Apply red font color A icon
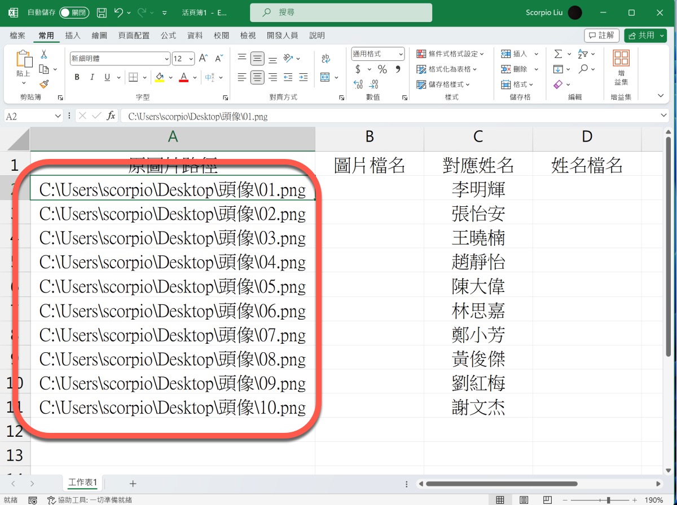The image size is (677, 505). tap(183, 77)
